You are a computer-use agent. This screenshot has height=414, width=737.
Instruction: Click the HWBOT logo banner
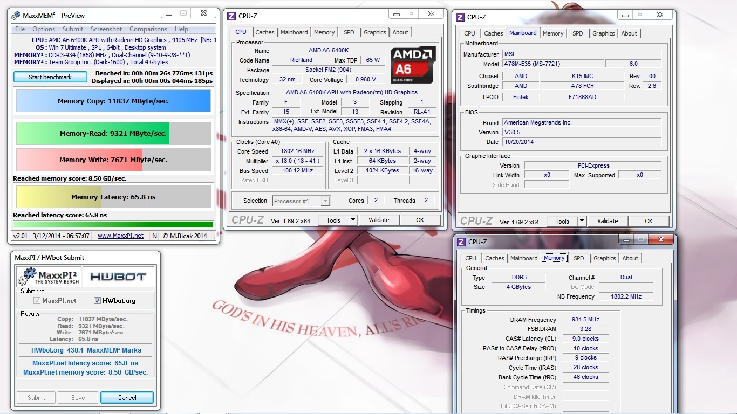[x=118, y=277]
